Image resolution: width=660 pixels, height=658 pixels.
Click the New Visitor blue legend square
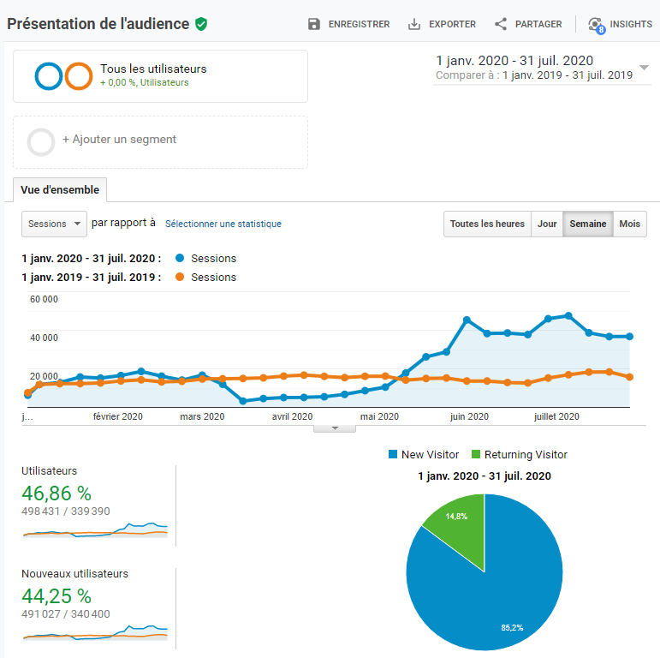(393, 454)
